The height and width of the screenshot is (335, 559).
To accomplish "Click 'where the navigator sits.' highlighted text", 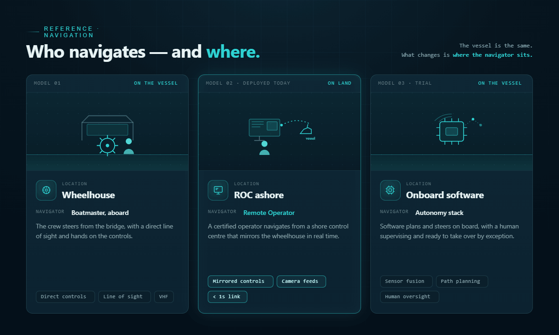I will [492, 55].
